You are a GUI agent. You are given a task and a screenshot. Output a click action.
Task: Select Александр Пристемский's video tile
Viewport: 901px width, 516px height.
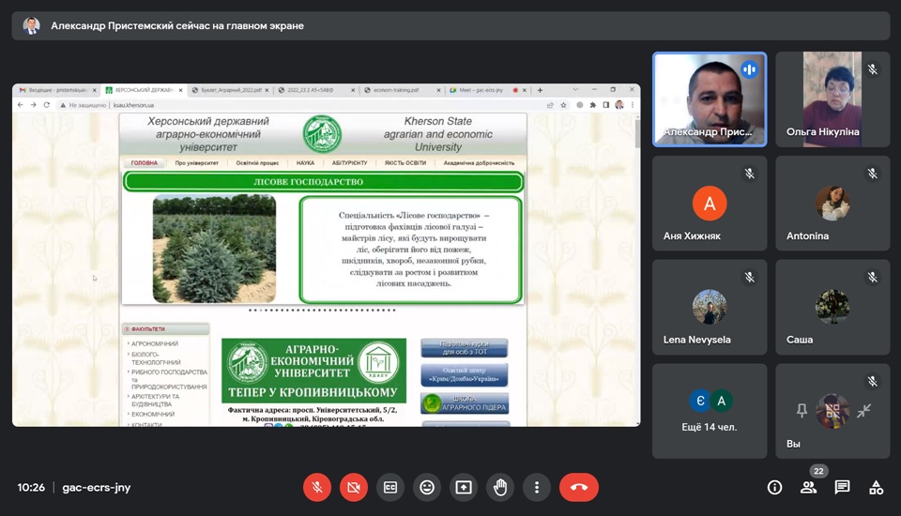point(710,99)
